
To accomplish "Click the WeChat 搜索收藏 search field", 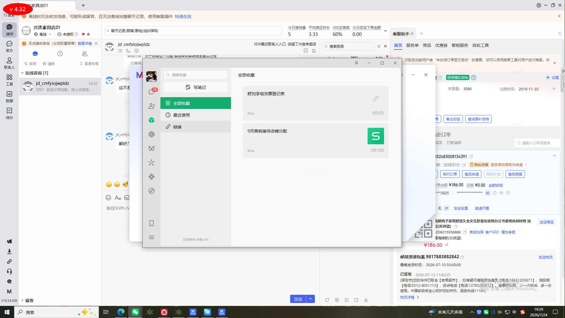I will pos(196,75).
